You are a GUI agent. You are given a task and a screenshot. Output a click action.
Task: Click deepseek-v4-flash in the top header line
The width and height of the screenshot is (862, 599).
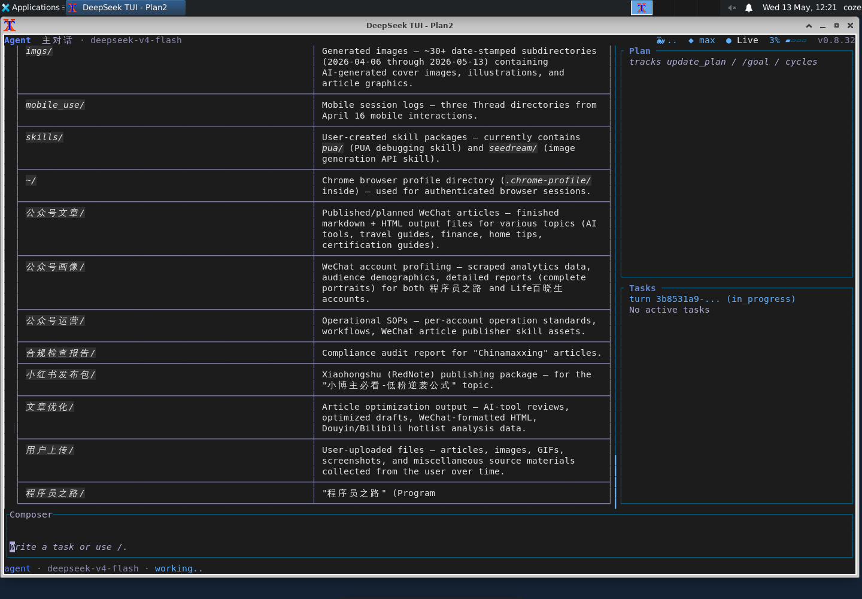136,40
